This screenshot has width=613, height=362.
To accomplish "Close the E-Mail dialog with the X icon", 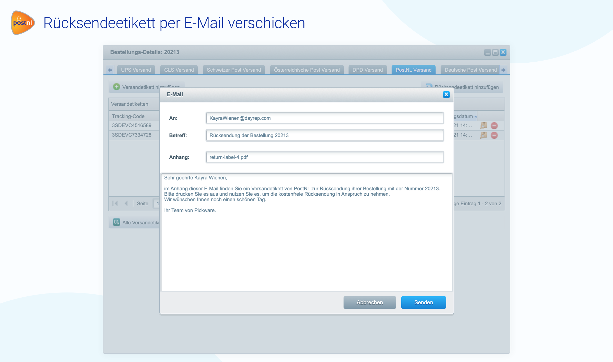I will point(446,95).
